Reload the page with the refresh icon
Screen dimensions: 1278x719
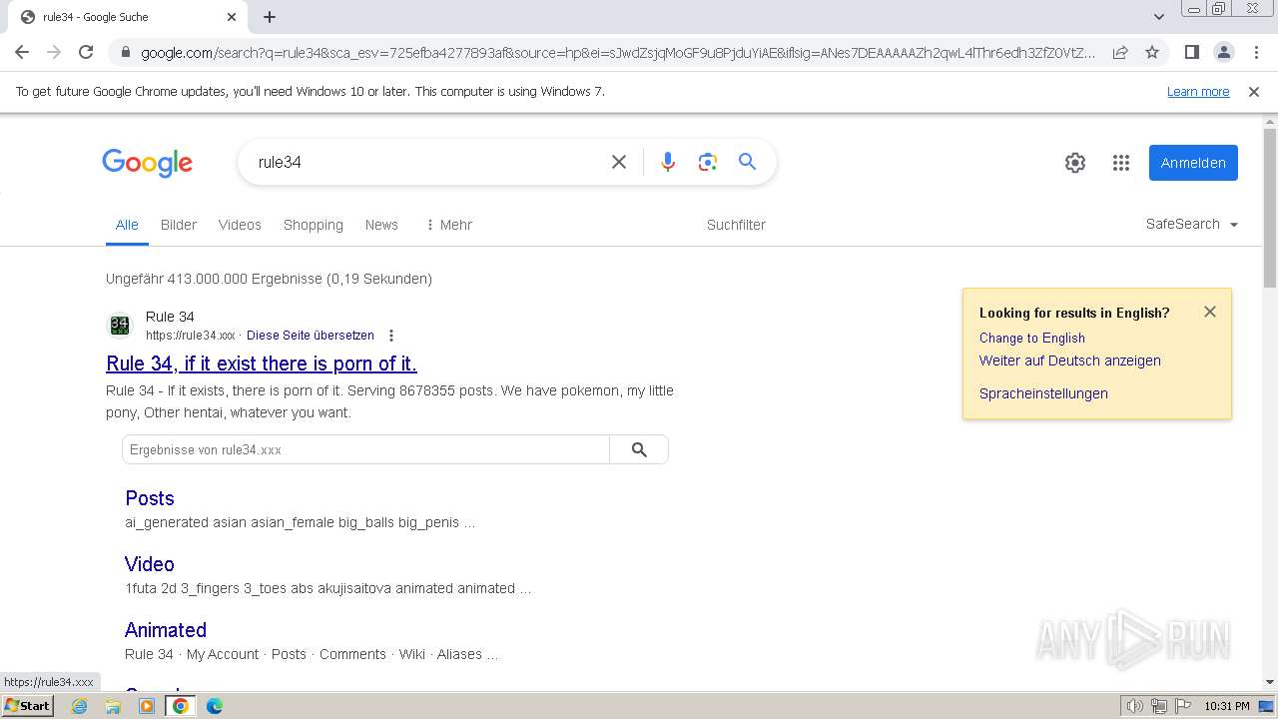pyautogui.click(x=86, y=52)
